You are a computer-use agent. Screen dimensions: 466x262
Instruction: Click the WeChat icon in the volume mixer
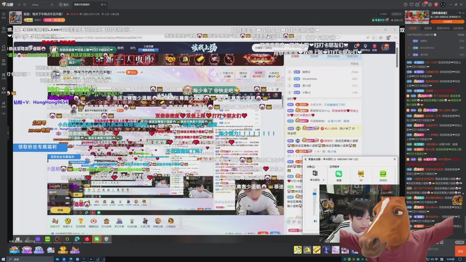[x=338, y=174]
